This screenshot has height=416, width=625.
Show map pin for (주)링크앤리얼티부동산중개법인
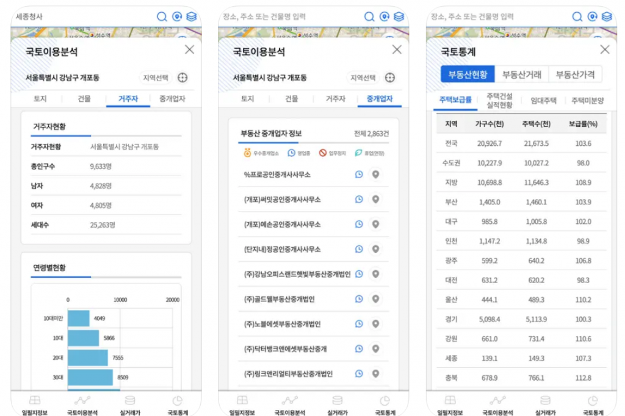click(375, 374)
